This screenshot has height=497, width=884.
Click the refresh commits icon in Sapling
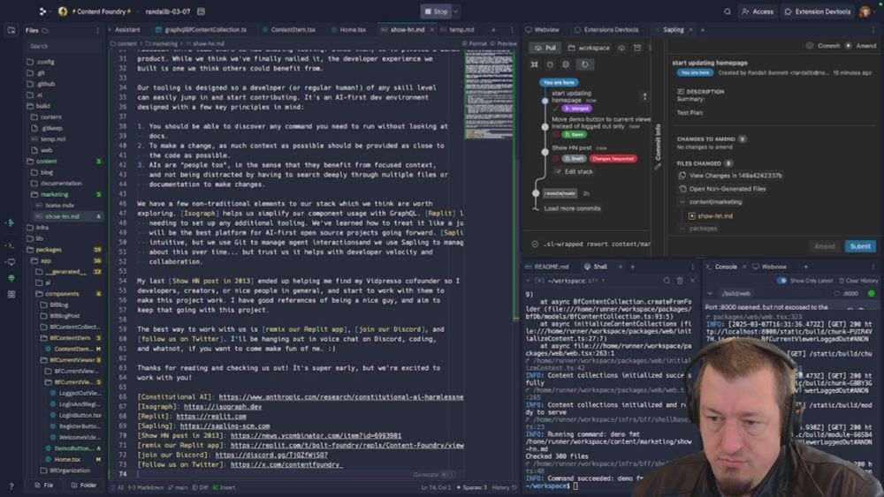click(584, 64)
